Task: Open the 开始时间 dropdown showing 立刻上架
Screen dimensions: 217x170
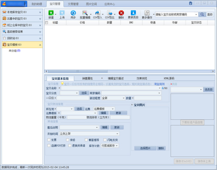Action: (x=89, y=133)
